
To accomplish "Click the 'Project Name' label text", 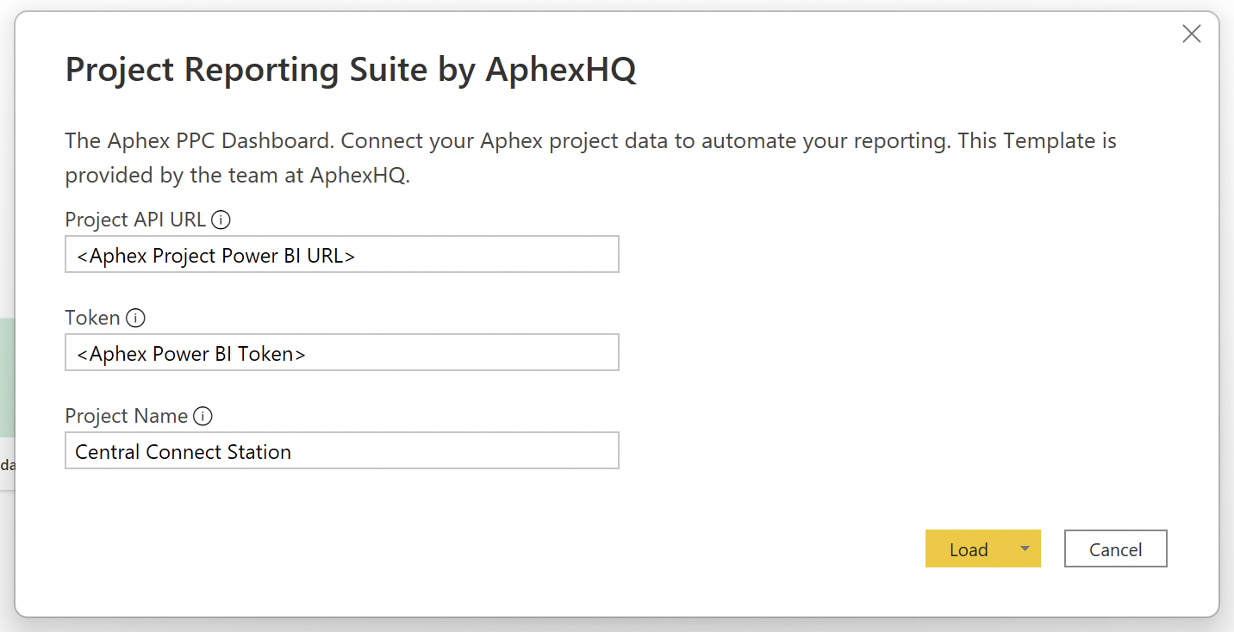I will [x=126, y=417].
